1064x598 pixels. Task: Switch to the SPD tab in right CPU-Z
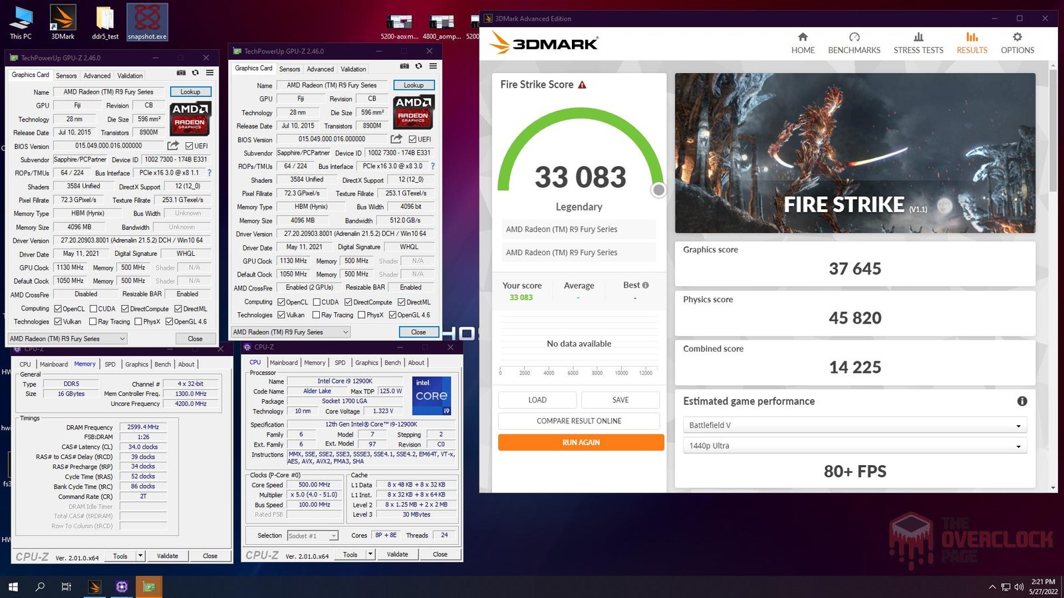pos(340,363)
